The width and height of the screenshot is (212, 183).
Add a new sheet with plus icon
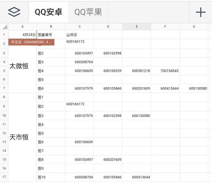coord(201,12)
